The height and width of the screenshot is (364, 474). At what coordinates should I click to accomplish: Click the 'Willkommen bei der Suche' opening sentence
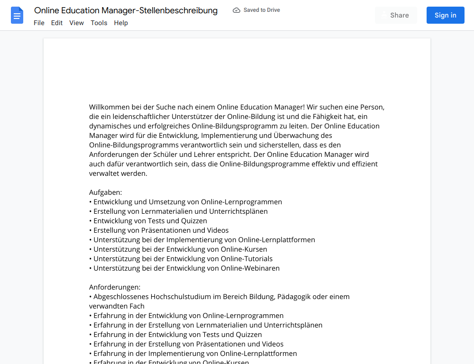[x=197, y=107]
